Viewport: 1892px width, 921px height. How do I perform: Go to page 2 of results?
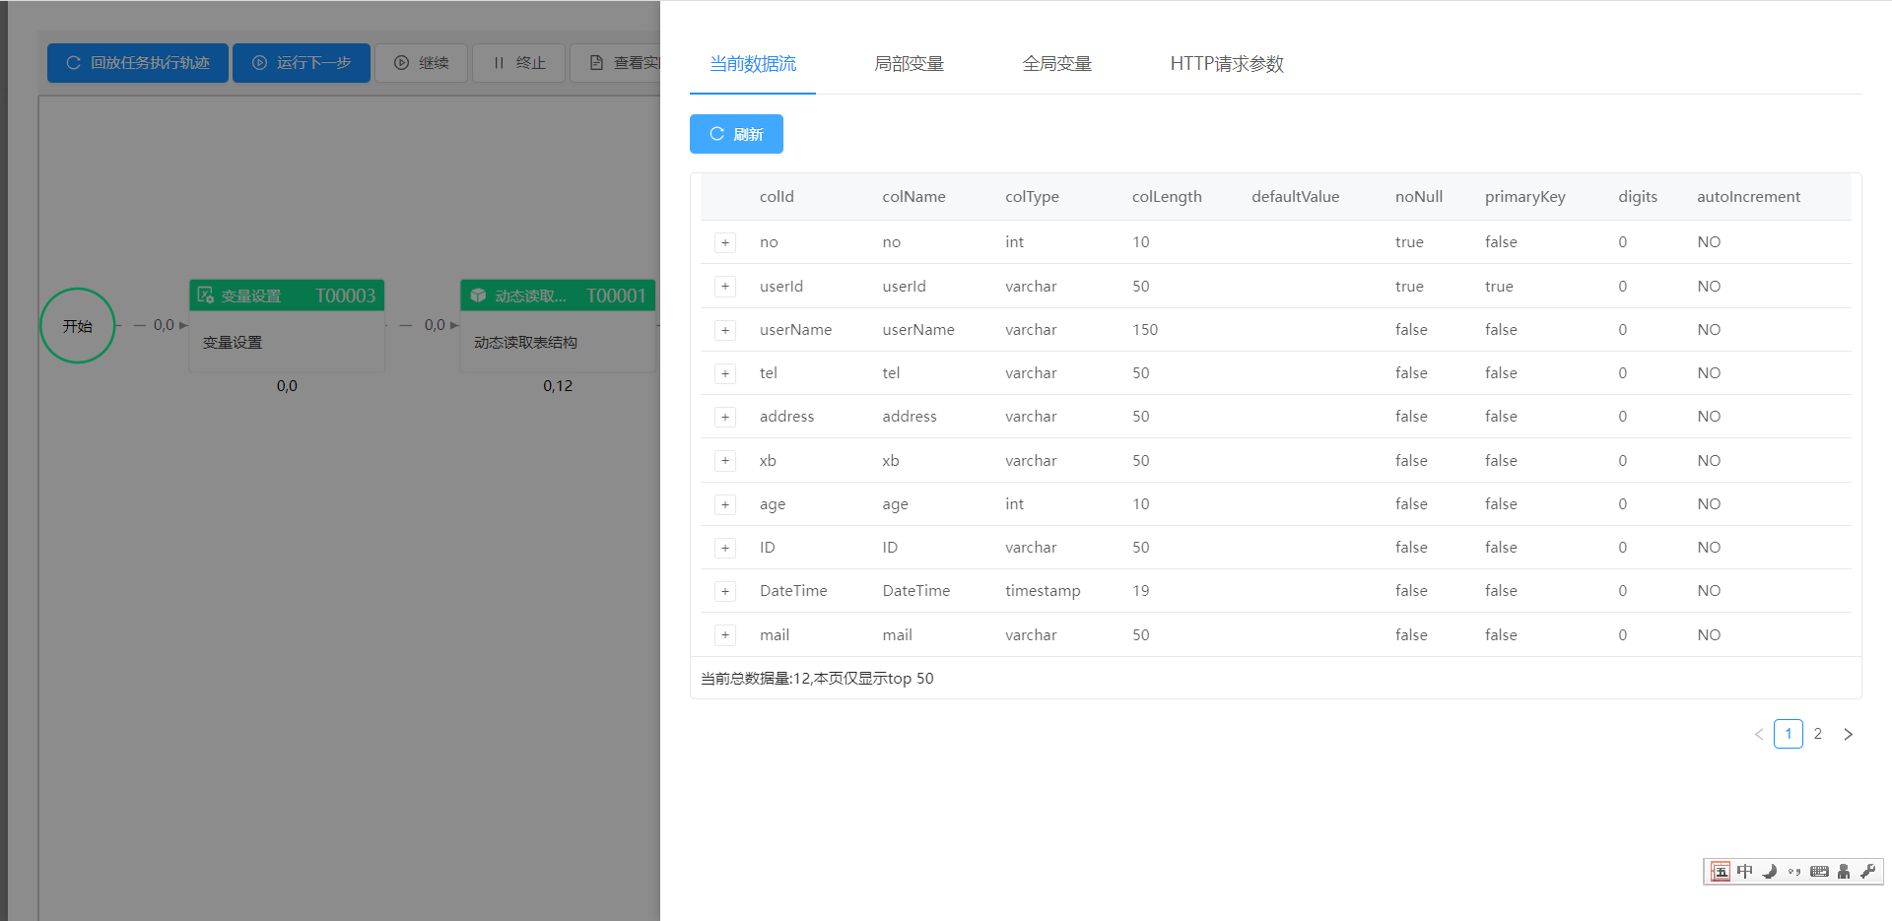(x=1817, y=734)
